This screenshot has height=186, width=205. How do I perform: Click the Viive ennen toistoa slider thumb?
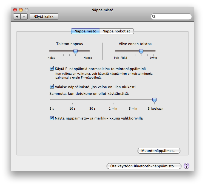click(141, 51)
